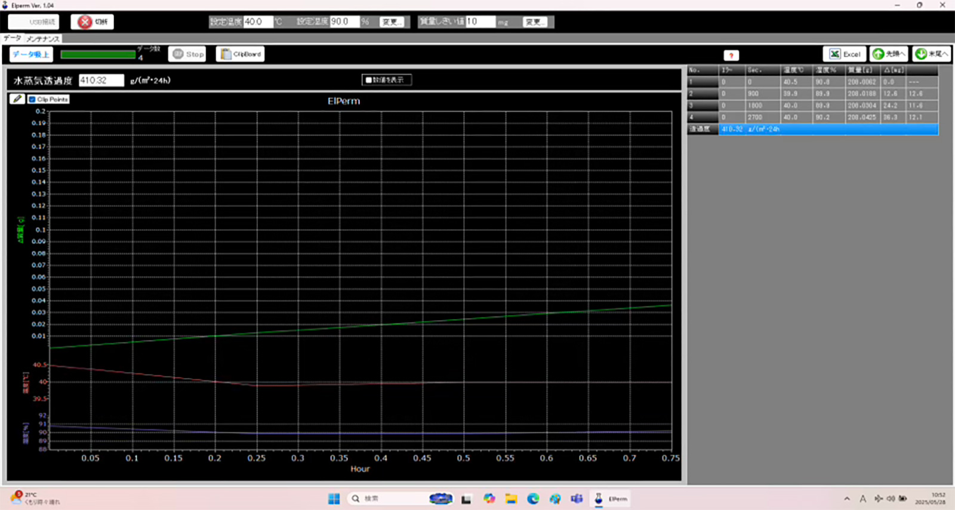Select the table header cell No.
The width and height of the screenshot is (955, 510).
click(703, 70)
